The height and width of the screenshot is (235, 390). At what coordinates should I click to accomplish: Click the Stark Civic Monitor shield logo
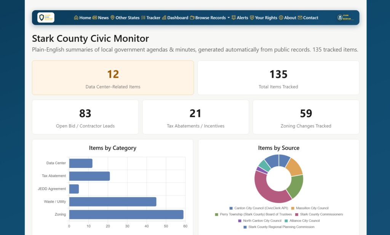click(x=46, y=18)
